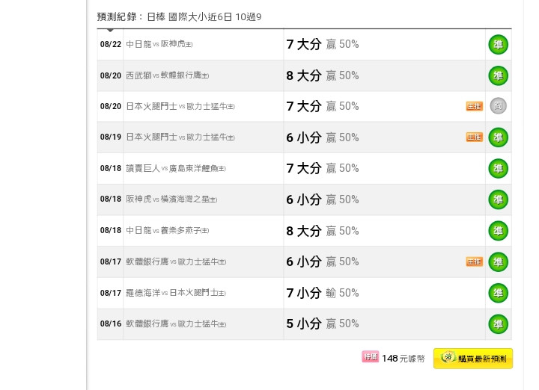Click the 購買最新預測 button
Viewport: 539px width, 390px height.
point(473,359)
